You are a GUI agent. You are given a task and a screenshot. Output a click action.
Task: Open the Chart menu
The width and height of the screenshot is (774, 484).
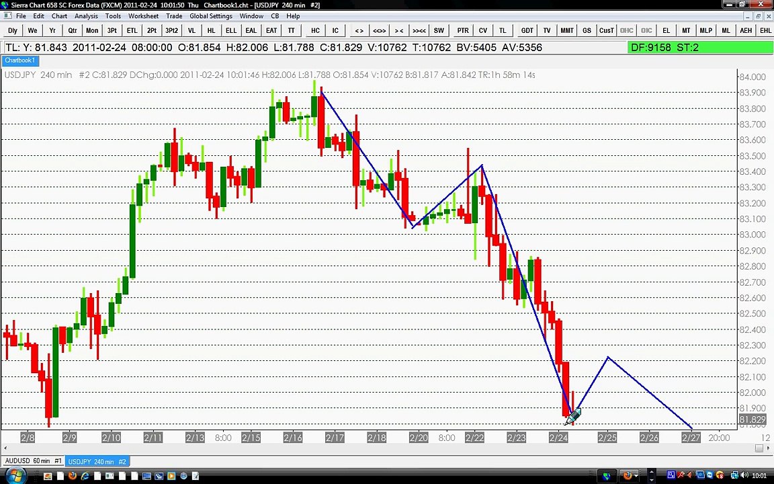pyautogui.click(x=59, y=16)
